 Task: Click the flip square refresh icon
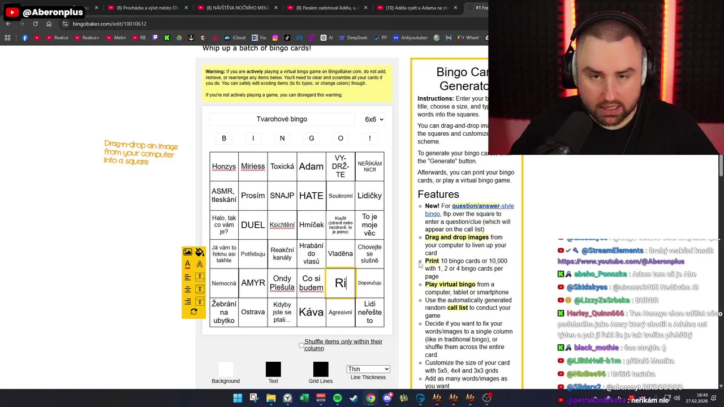click(193, 311)
